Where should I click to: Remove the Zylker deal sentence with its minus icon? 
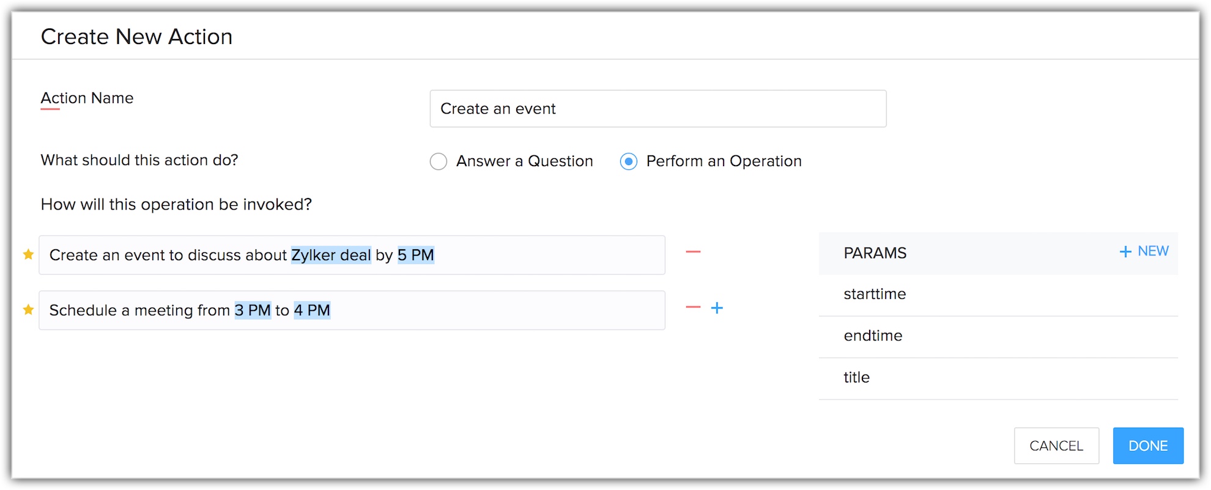(693, 252)
